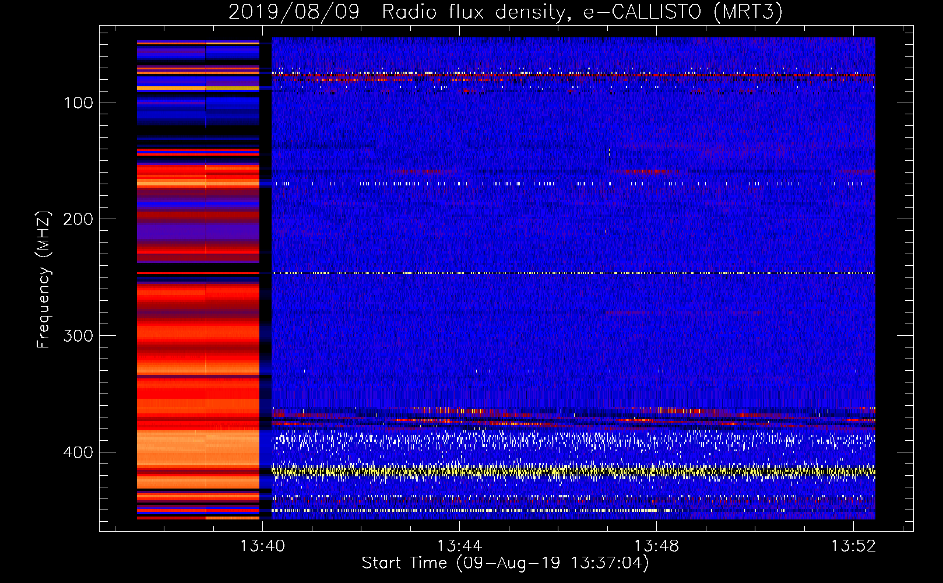
Task: Click the 13:44 time tick label
Action: pyautogui.click(x=460, y=546)
